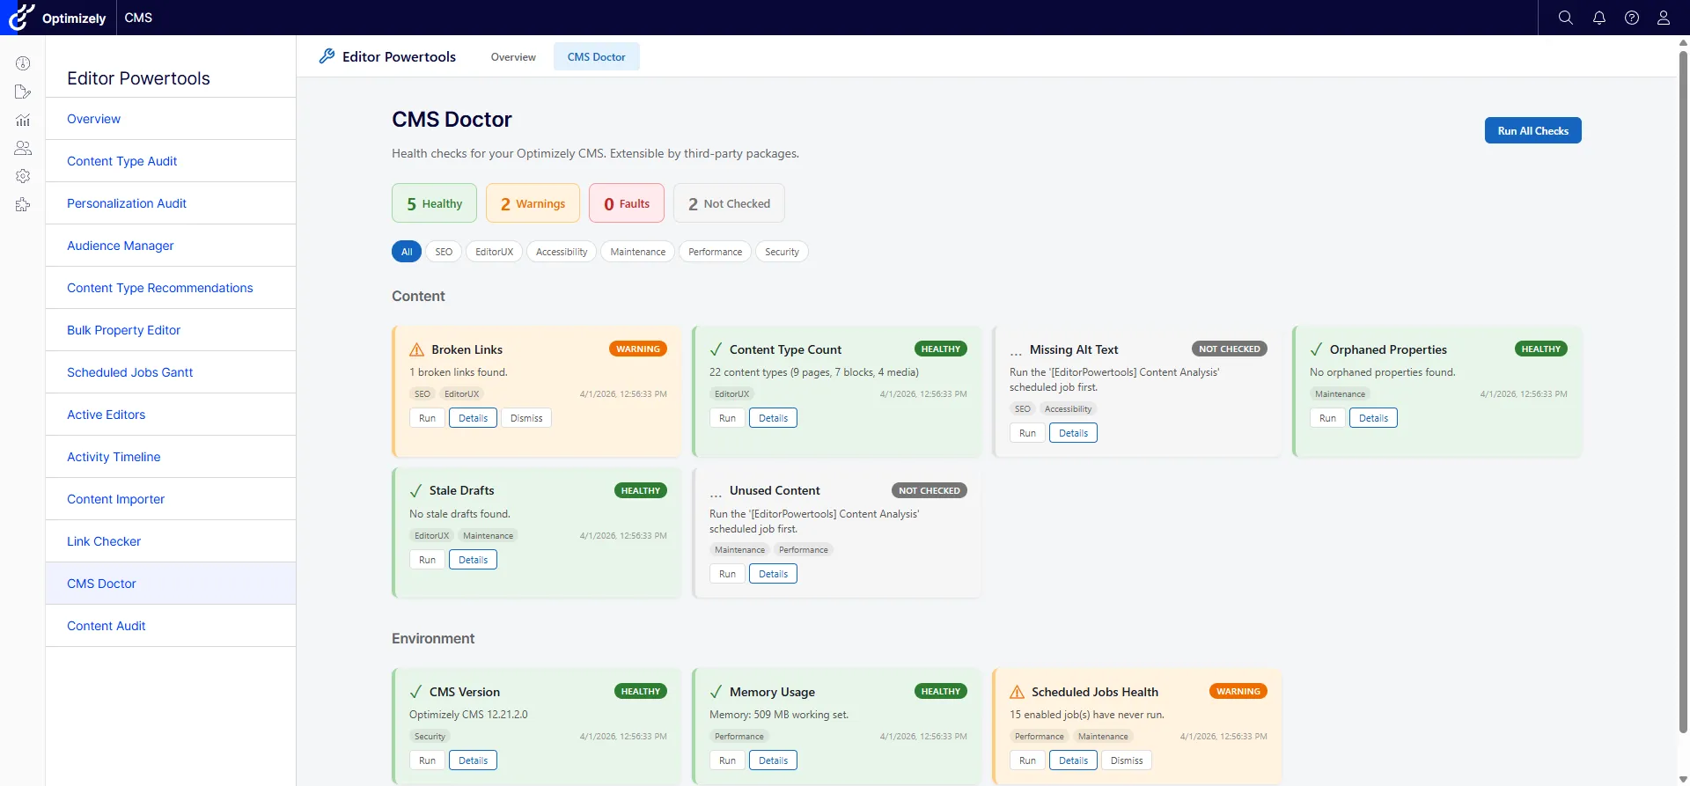The height and width of the screenshot is (786, 1690).
Task: Click the search magnifier icon in header
Action: coord(1565,18)
